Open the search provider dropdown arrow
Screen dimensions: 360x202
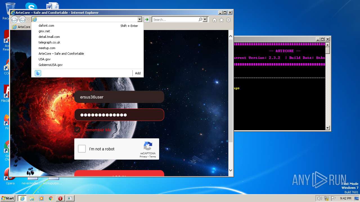coord(205,19)
